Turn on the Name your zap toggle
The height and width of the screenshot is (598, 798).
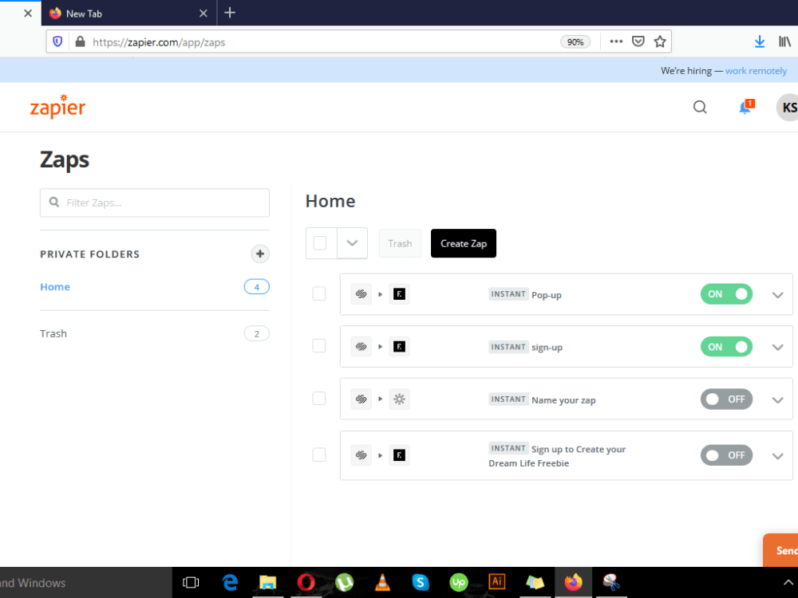pyautogui.click(x=726, y=399)
